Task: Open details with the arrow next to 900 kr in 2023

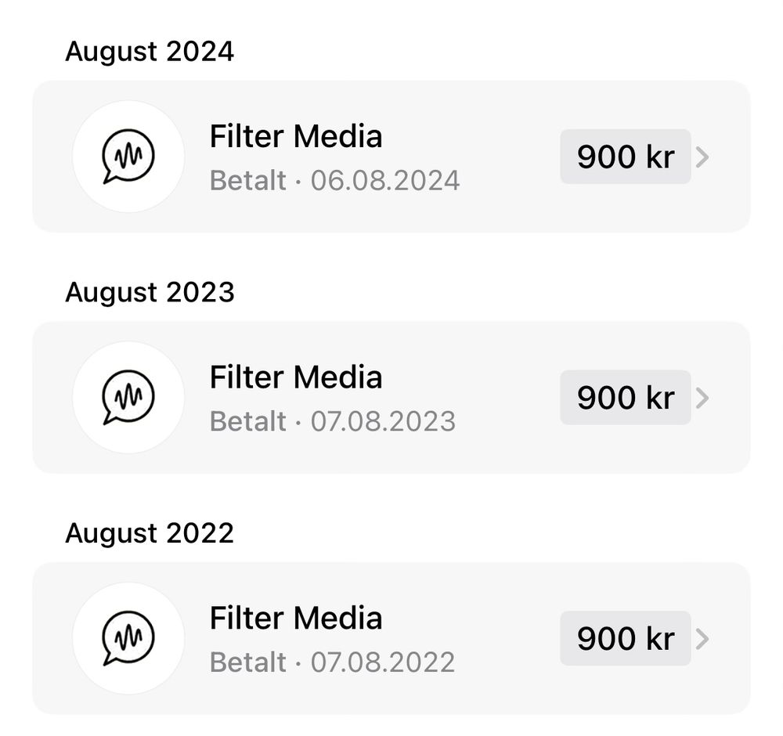Action: click(x=704, y=398)
